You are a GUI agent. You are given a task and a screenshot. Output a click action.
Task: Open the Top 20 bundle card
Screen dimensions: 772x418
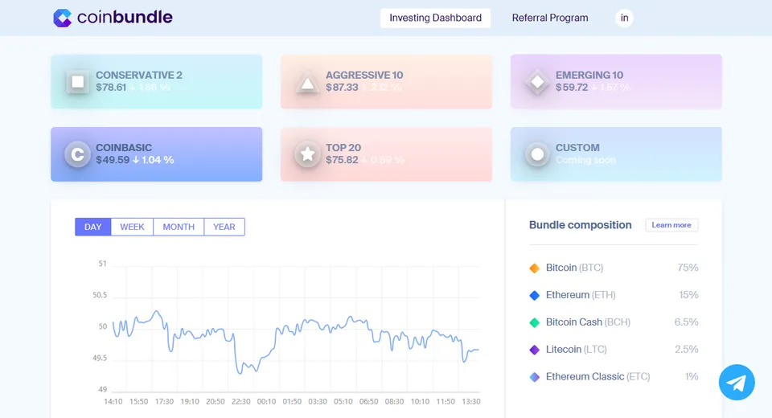pyautogui.click(x=387, y=154)
